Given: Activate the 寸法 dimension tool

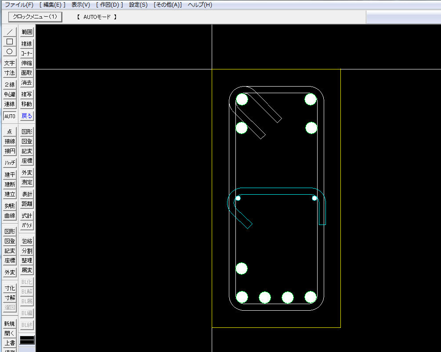Looking at the screenshot, I should [x=10, y=73].
